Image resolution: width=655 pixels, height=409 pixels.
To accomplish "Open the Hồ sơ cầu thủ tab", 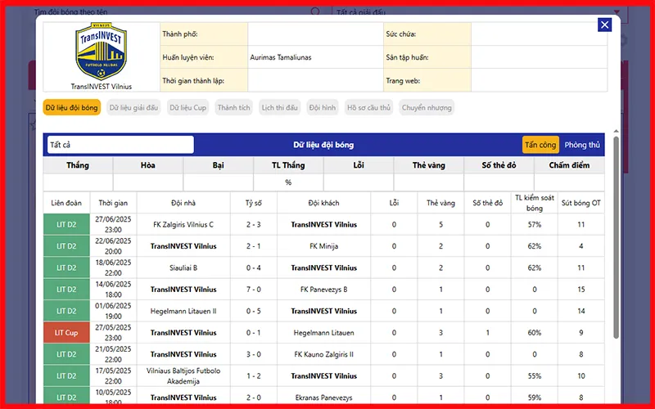I will click(x=368, y=107).
